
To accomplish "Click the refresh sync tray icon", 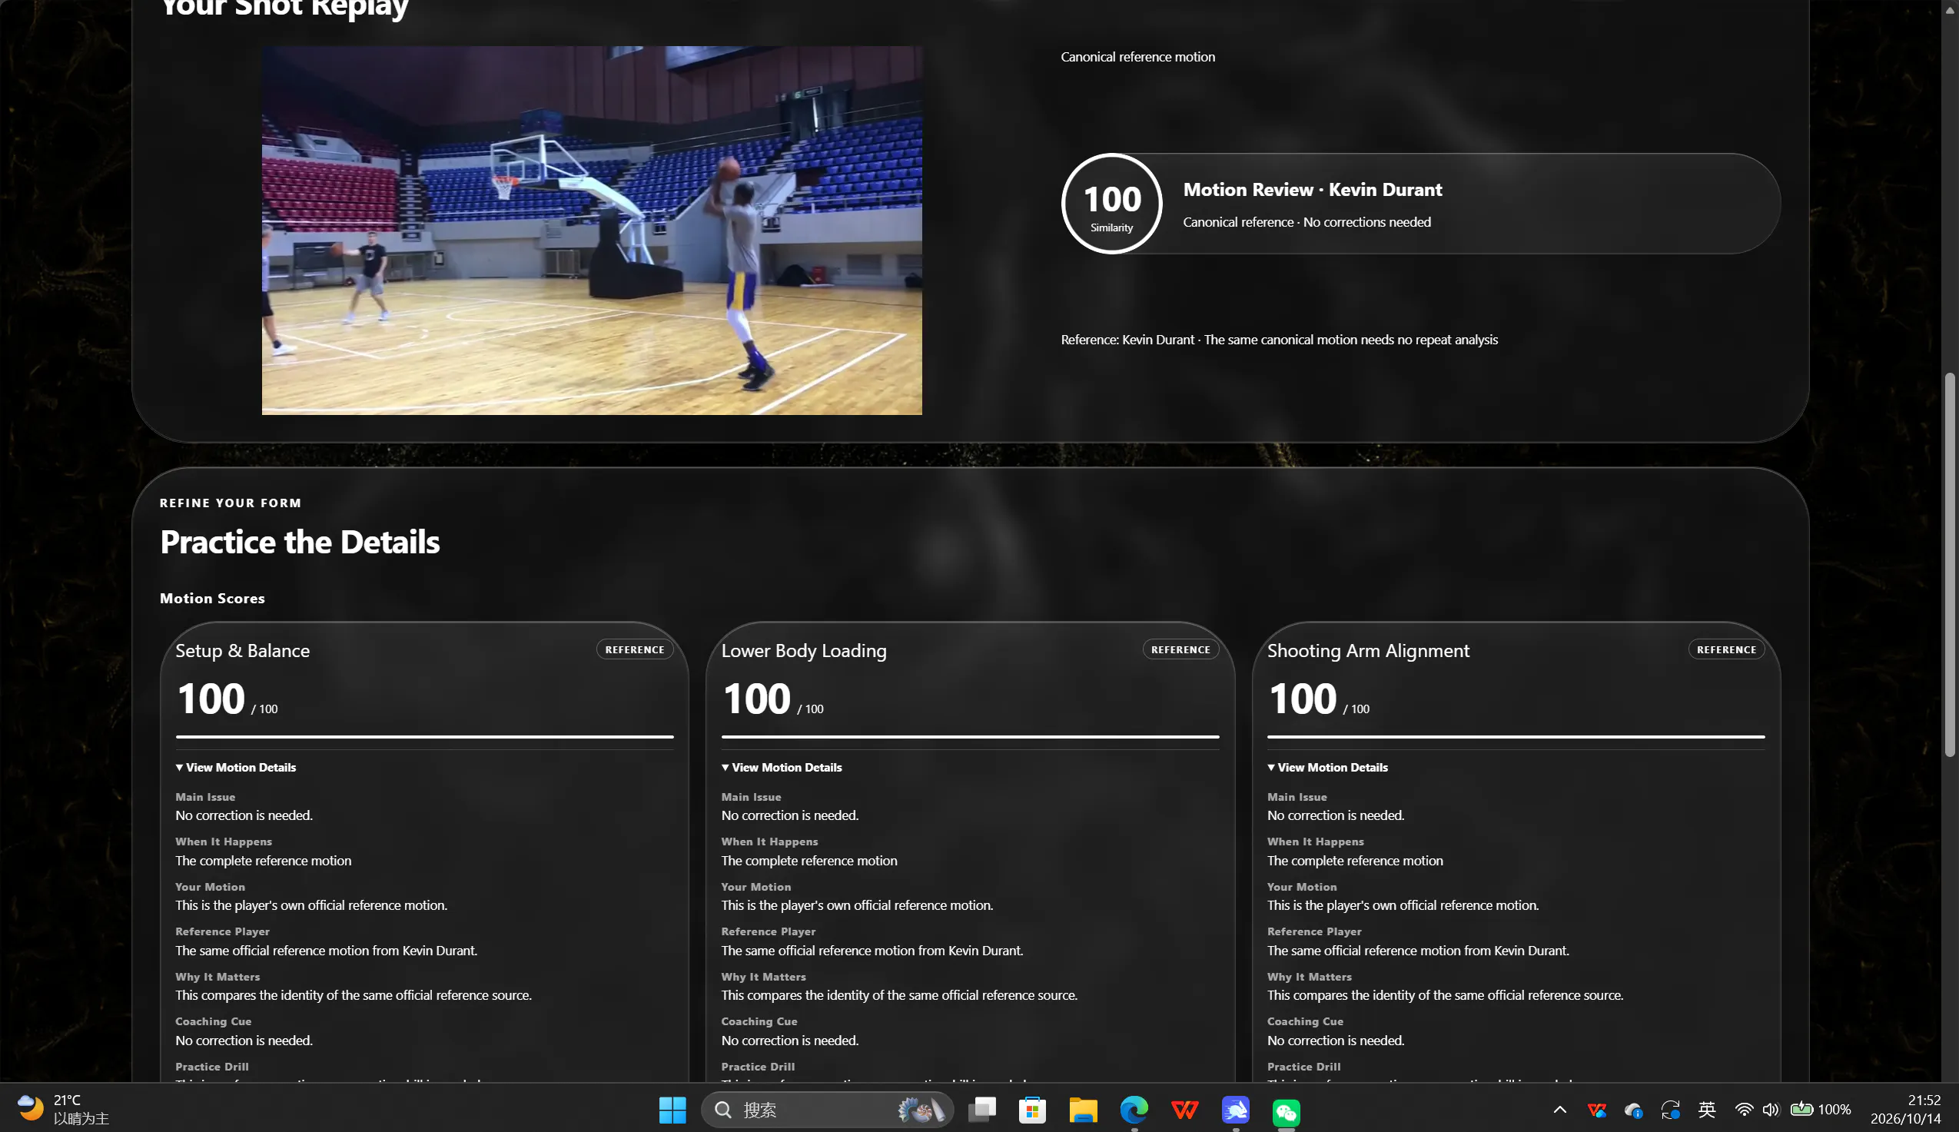I will 1670,1110.
